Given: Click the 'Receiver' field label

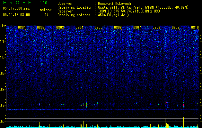Looking at the screenshot, I should pos(65,11).
